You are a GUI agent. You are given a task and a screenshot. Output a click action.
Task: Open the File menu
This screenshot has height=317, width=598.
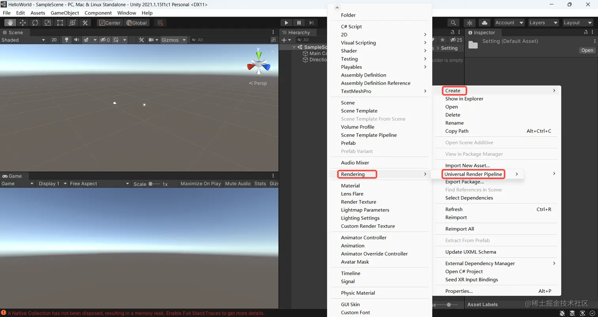pyautogui.click(x=7, y=13)
